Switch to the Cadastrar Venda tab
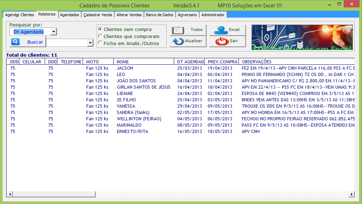362x204 pixels. pyautogui.click(x=98, y=15)
